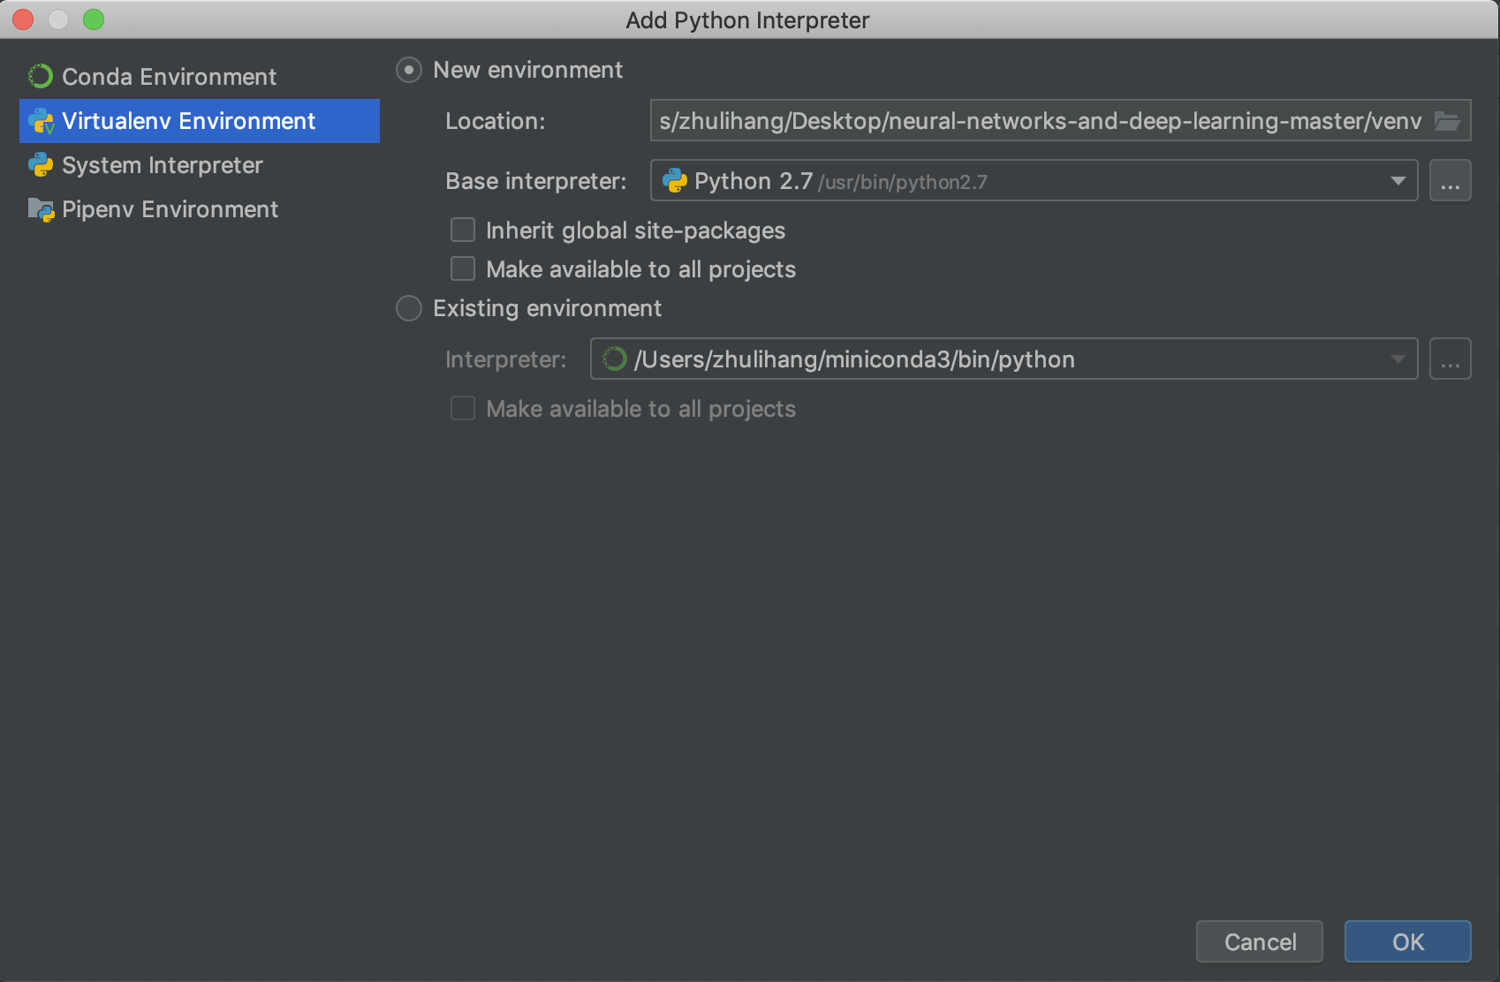The width and height of the screenshot is (1500, 982).
Task: Click the Python icon in Base interpreter field
Action: (x=675, y=181)
